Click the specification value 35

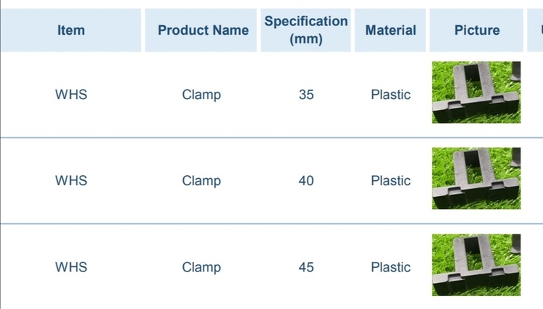tap(306, 95)
